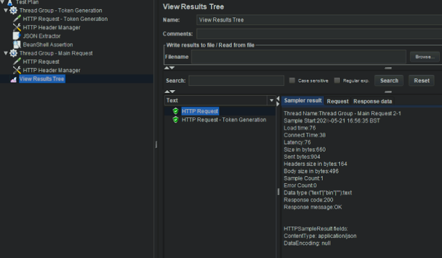The width and height of the screenshot is (442, 258).
Task: Click the Thread Name:Thread Group - Main Request 2-1 line
Action: coord(342,113)
